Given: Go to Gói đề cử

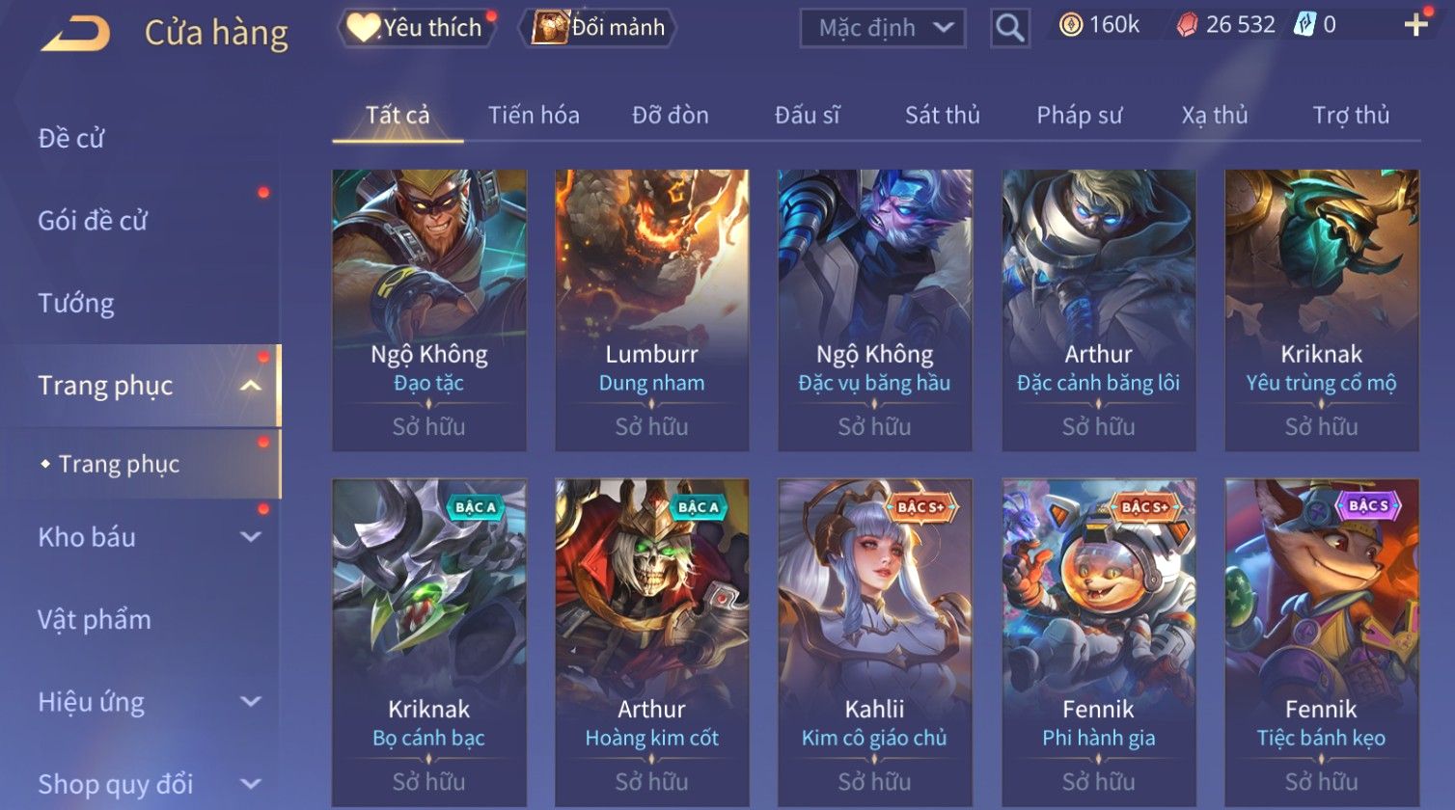Looking at the screenshot, I should pyautogui.click(x=93, y=221).
